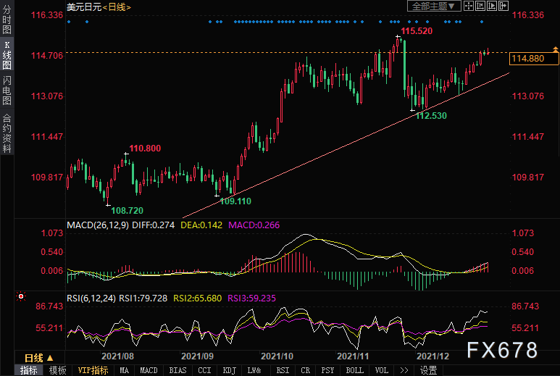
Task: Toggle the BOLL indicator in bottom bar
Action: (x=354, y=370)
